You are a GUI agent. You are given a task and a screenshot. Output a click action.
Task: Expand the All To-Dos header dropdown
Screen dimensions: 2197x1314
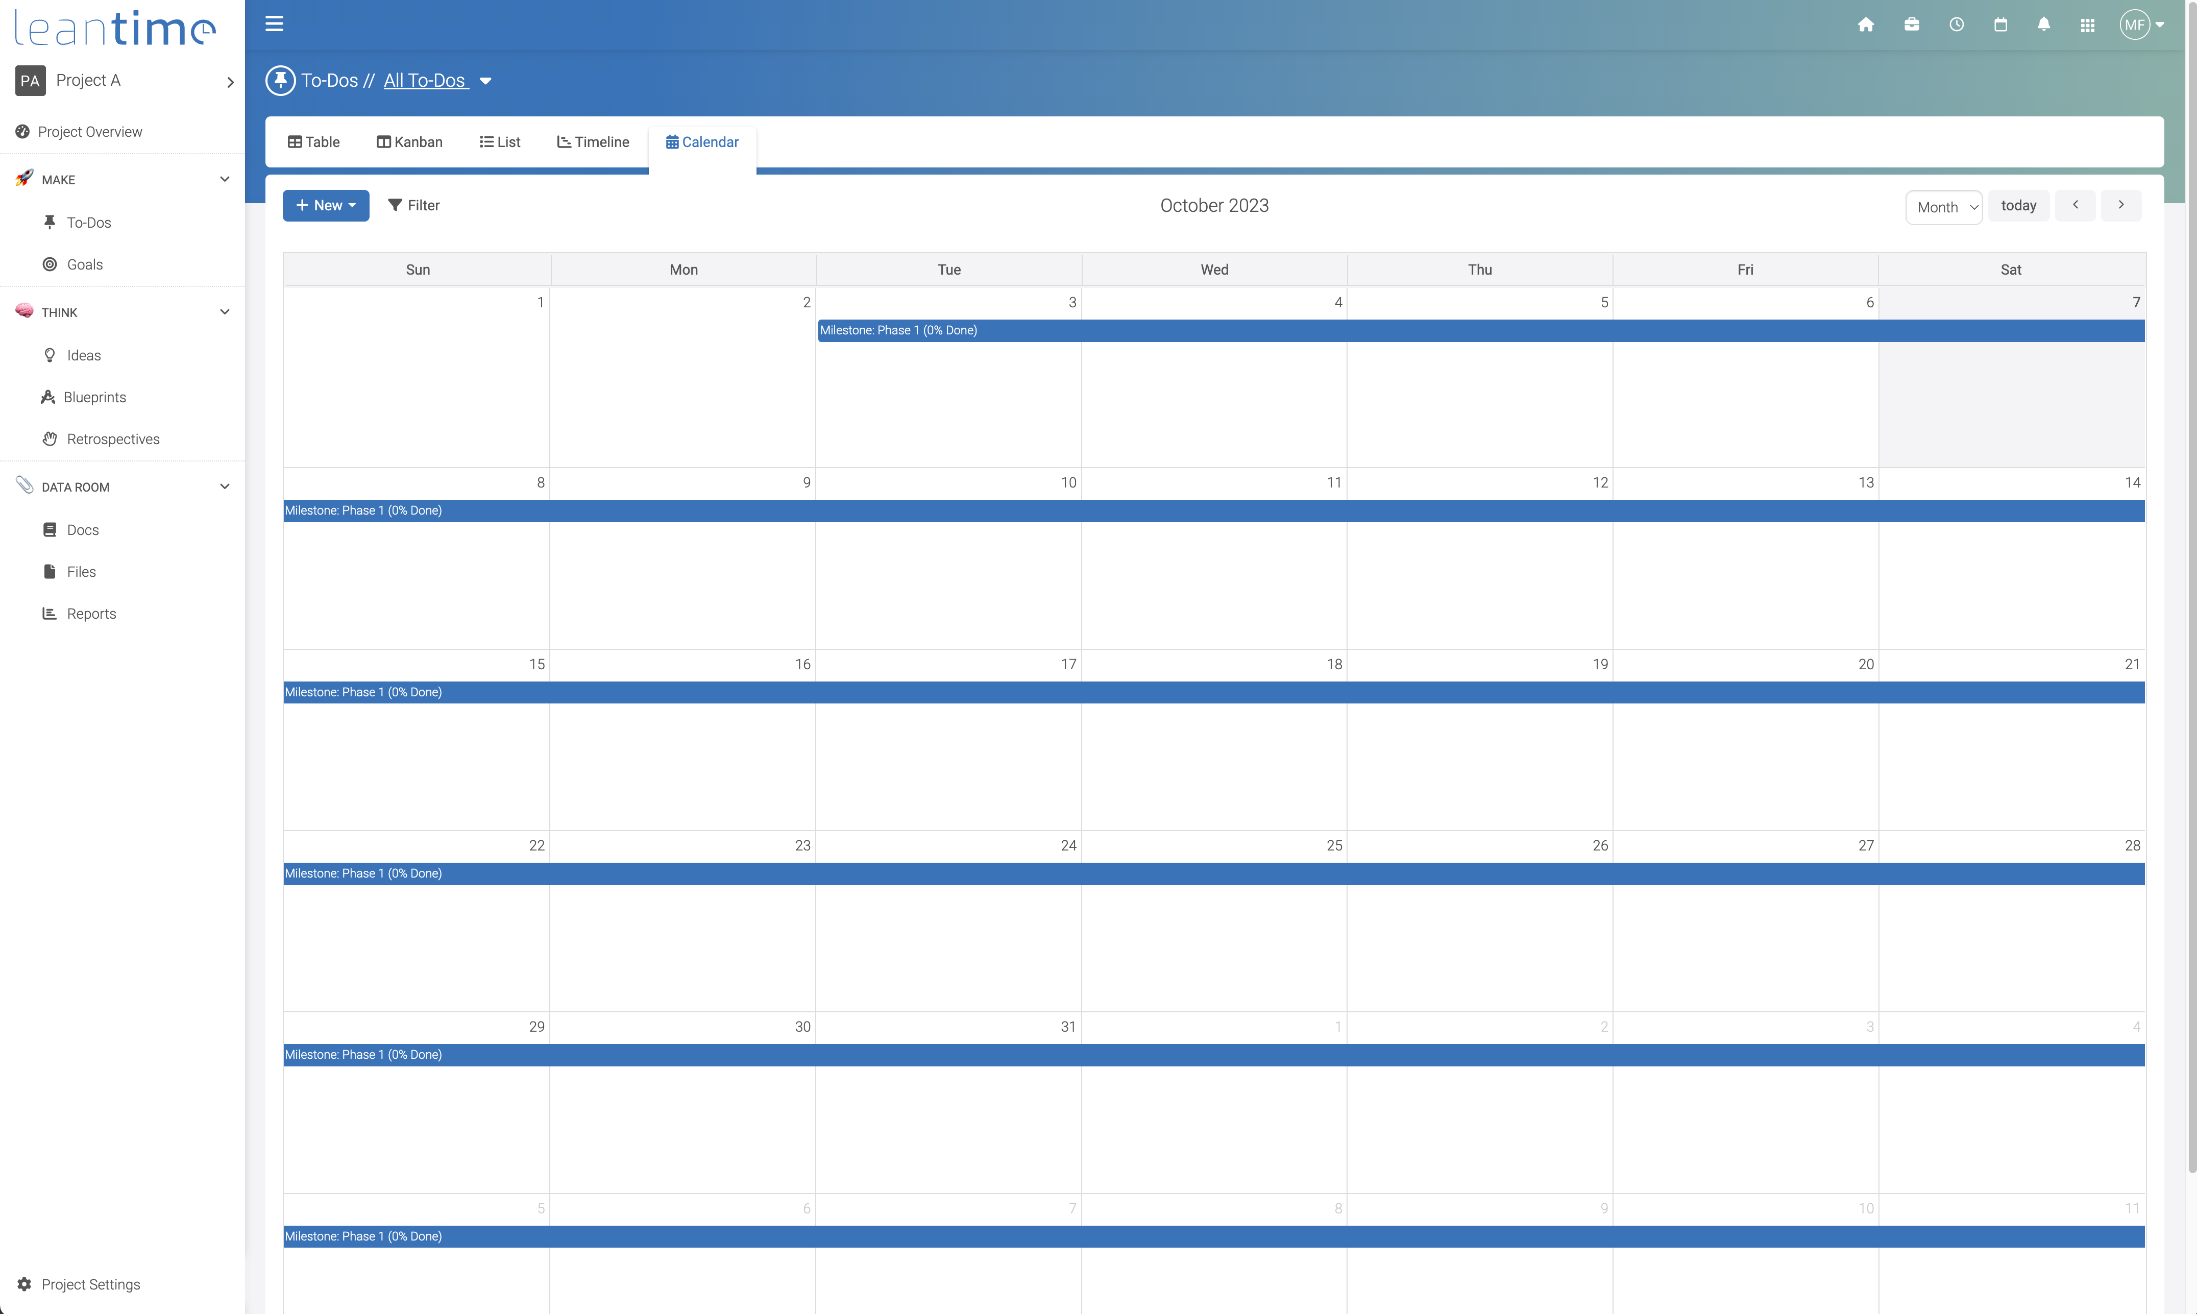[x=485, y=81]
